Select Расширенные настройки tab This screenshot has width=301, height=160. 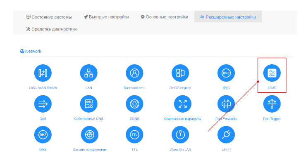tap(228, 17)
